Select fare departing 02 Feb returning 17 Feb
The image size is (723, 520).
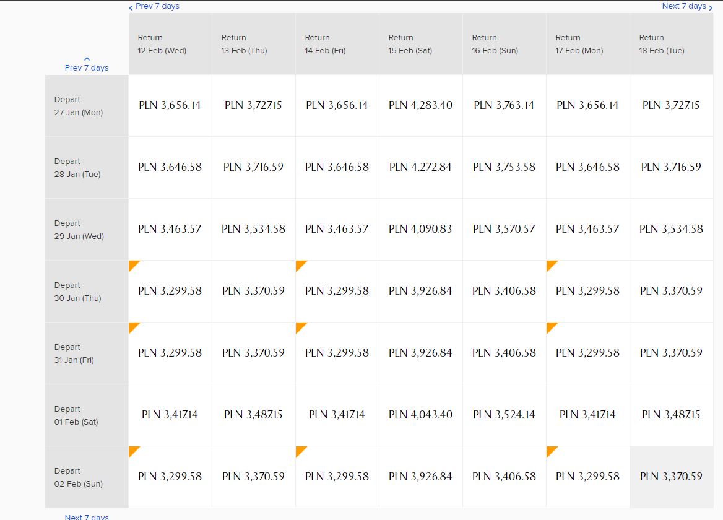point(588,477)
